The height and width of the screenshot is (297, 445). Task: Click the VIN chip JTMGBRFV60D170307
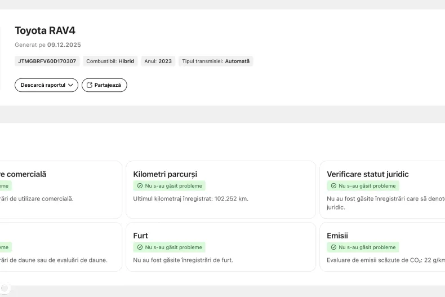[x=47, y=61]
